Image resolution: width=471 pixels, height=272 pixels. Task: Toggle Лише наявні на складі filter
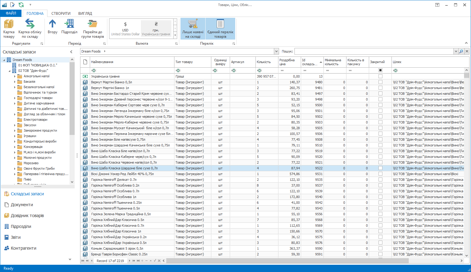pyautogui.click(x=193, y=29)
